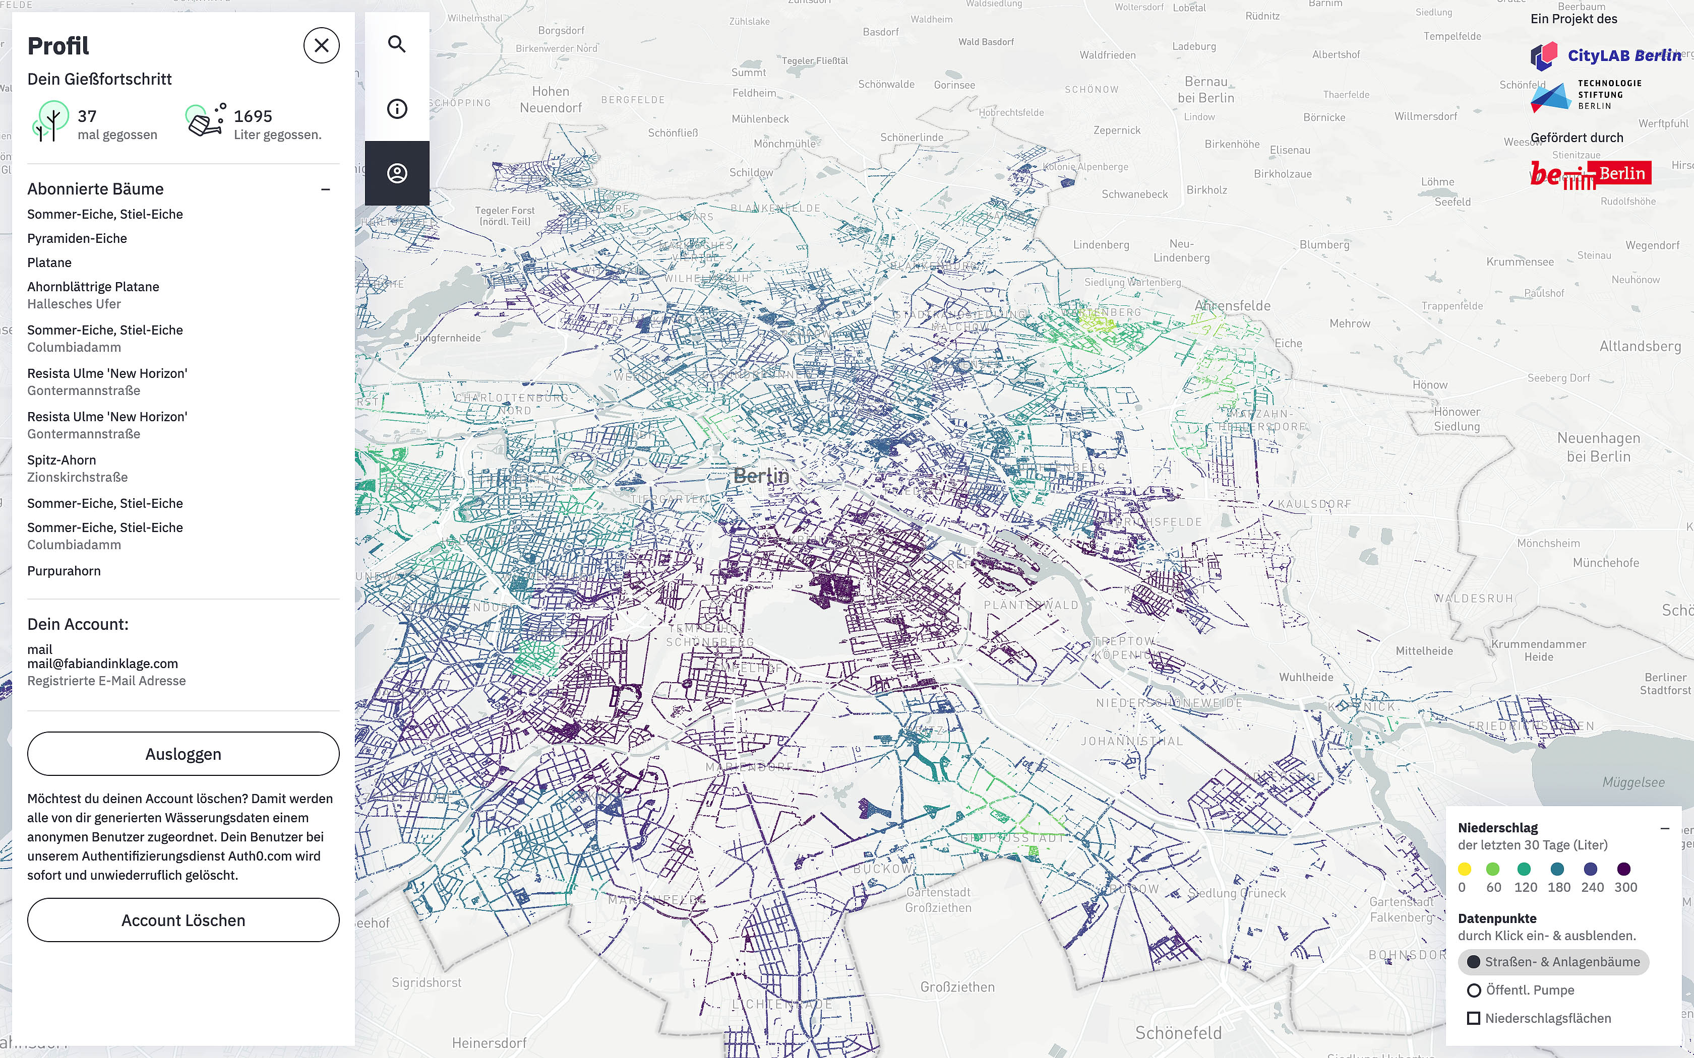
Task: Select the profile account sidebar icon
Action: [397, 173]
